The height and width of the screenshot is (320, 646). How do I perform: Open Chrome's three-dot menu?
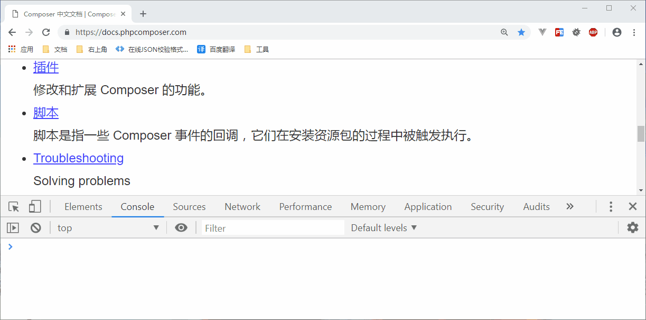(x=634, y=32)
